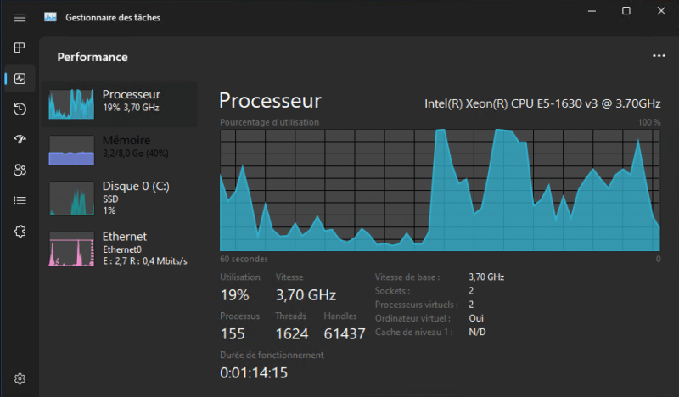This screenshot has width=679, height=397.
Task: Click the Mémoire usage thumbnail graph
Action: pos(71,150)
